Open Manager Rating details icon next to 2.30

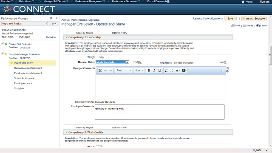[140, 62]
